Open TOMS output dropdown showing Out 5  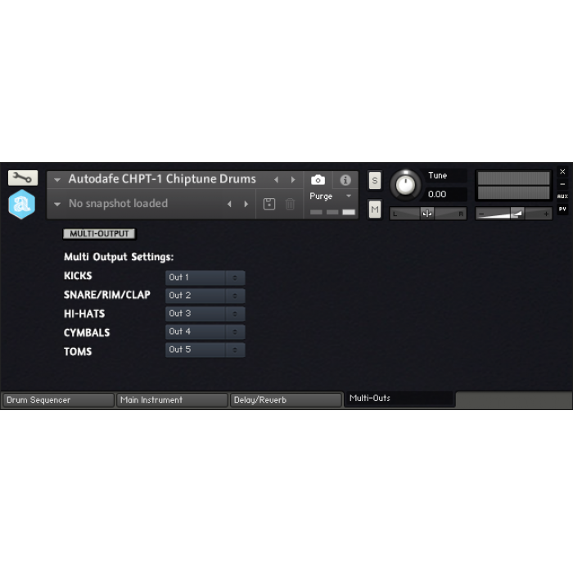pos(205,350)
